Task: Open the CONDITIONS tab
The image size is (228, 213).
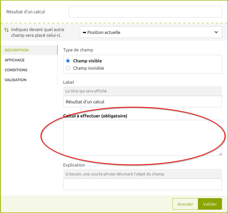Action: click(x=29, y=70)
